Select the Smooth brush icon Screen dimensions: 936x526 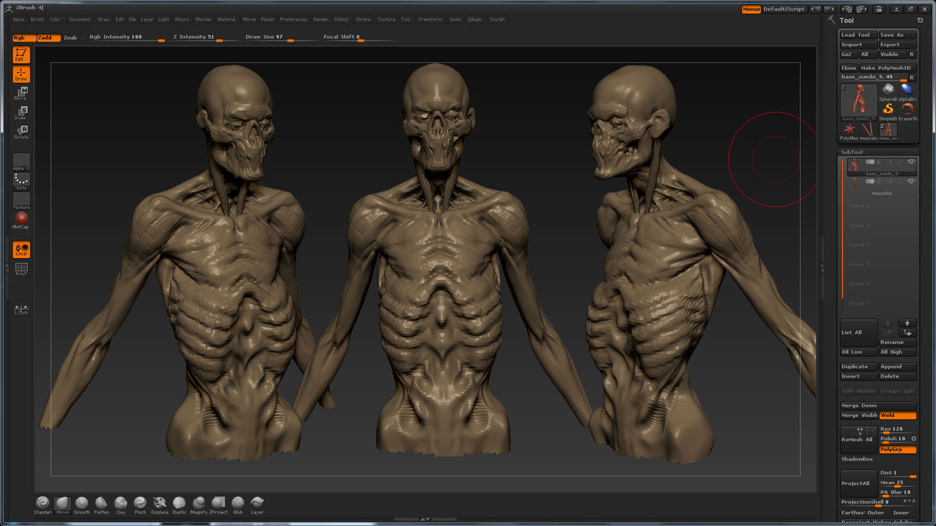tap(82, 504)
